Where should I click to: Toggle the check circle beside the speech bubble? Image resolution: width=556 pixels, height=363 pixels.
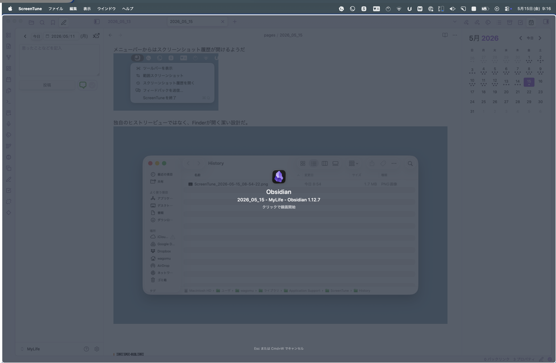tap(92, 85)
